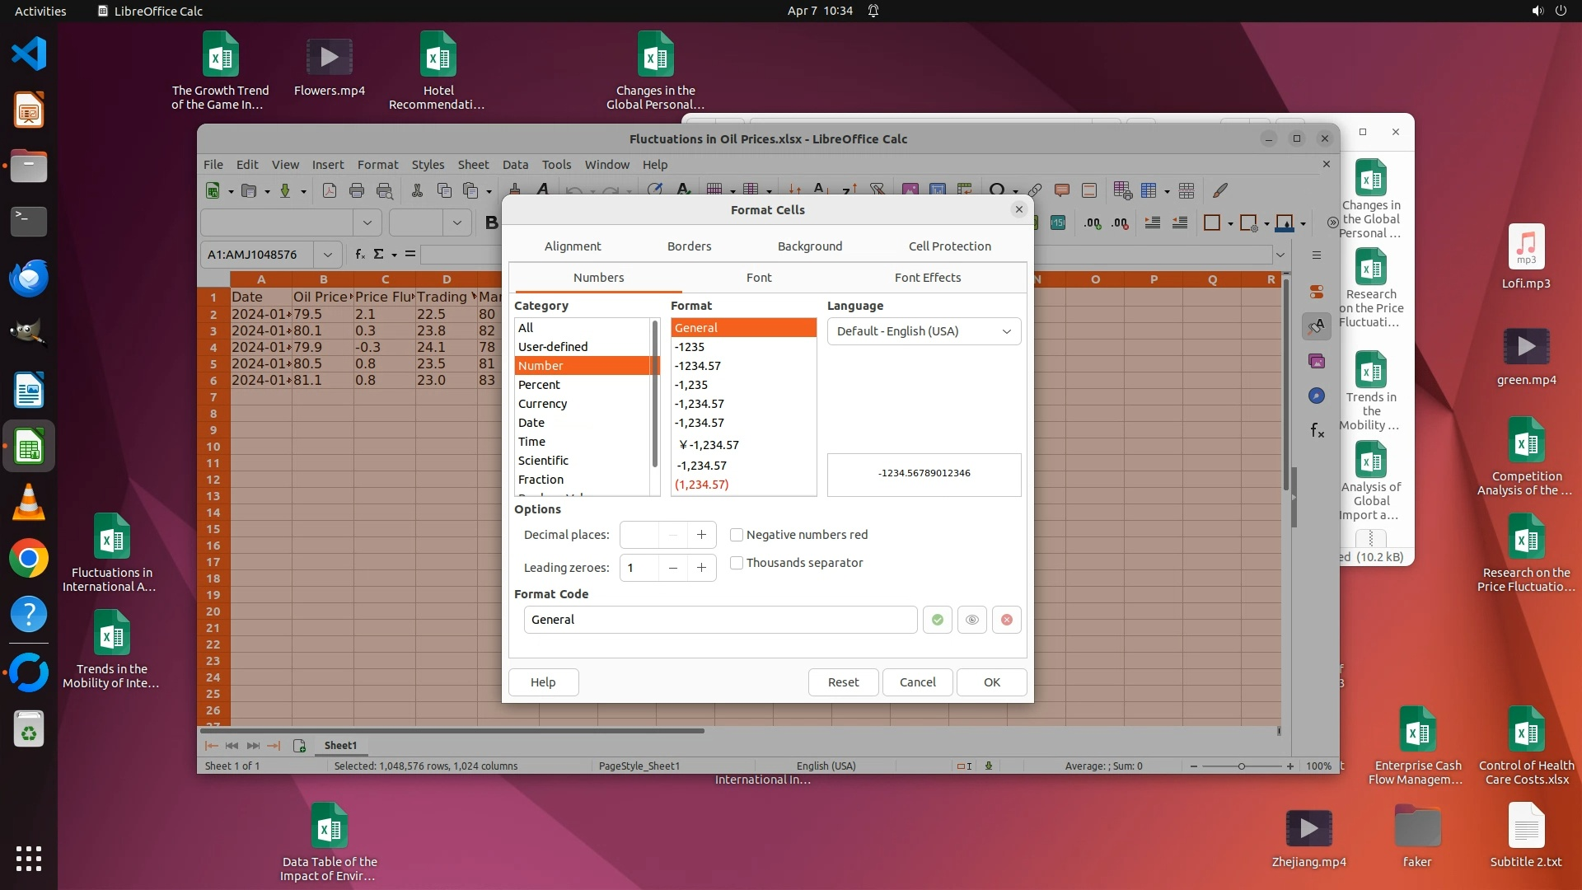Expand the Name Box dropdown

point(328,255)
